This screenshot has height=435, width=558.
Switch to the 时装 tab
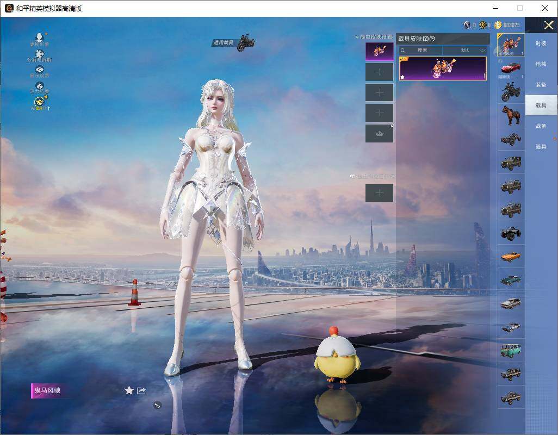click(541, 43)
